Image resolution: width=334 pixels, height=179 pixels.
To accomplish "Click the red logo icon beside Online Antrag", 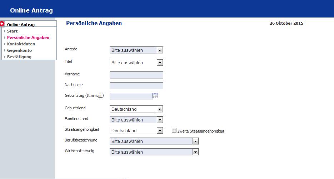I will tap(2, 24).
